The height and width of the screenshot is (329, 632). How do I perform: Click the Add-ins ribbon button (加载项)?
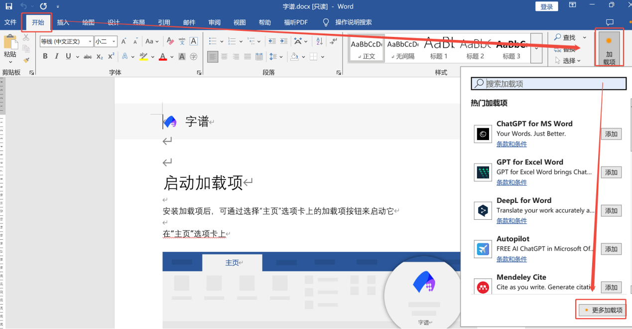tap(609, 49)
